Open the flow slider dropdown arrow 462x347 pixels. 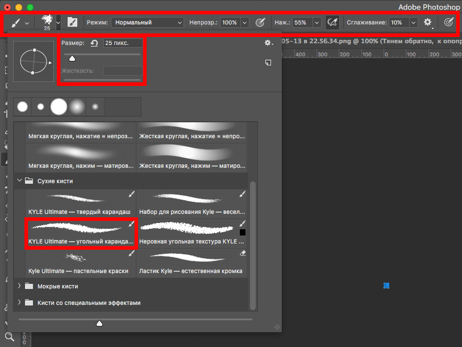[317, 23]
